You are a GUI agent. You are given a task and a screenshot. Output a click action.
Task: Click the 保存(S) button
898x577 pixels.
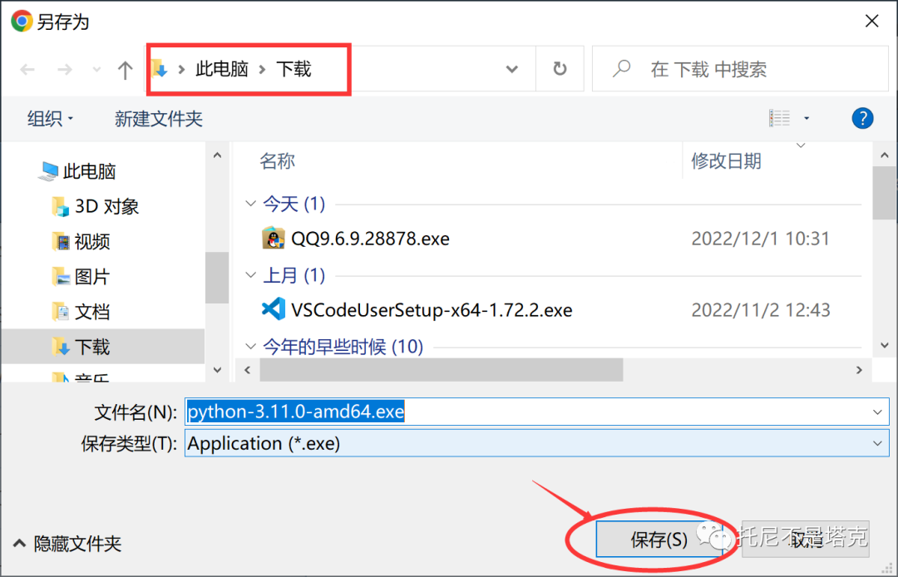click(x=659, y=539)
